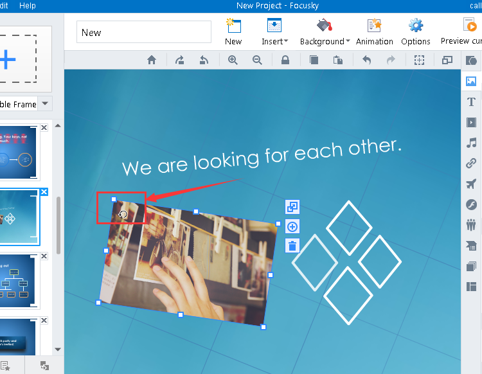Viewport: 482px width, 374px height.
Task: Click the Home icon in the canvas toolbar
Action: (152, 60)
